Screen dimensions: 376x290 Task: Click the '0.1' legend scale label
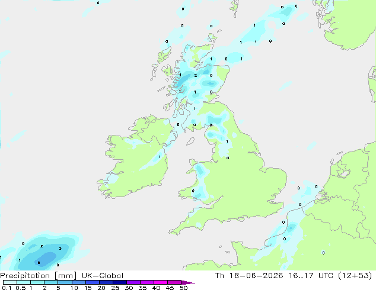[x=7, y=288]
